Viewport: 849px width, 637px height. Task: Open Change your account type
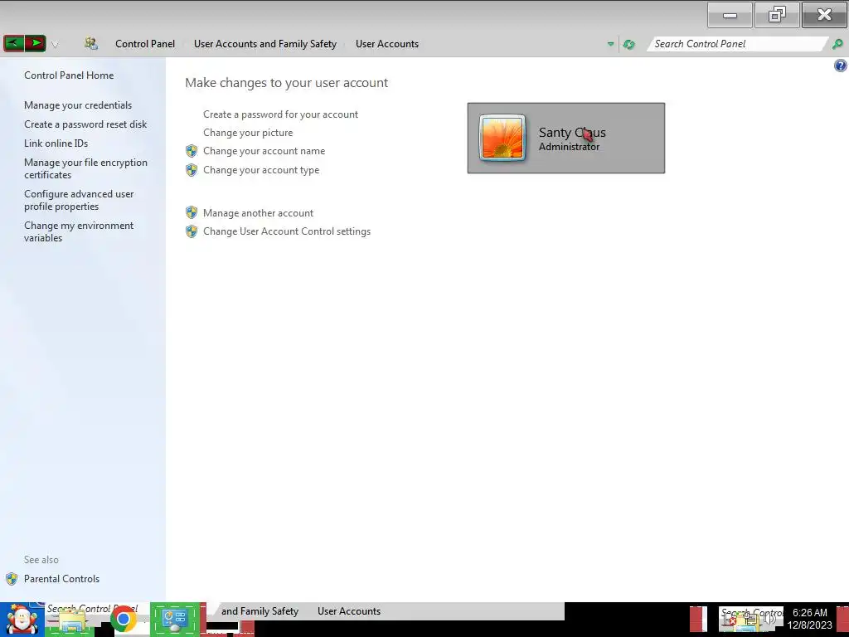pyautogui.click(x=261, y=170)
